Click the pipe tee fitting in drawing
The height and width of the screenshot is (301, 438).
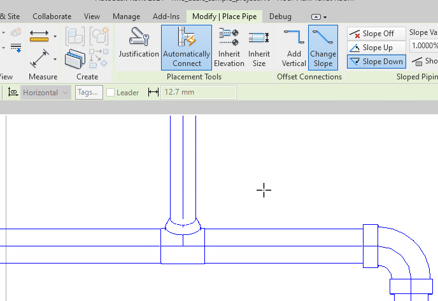(183, 241)
